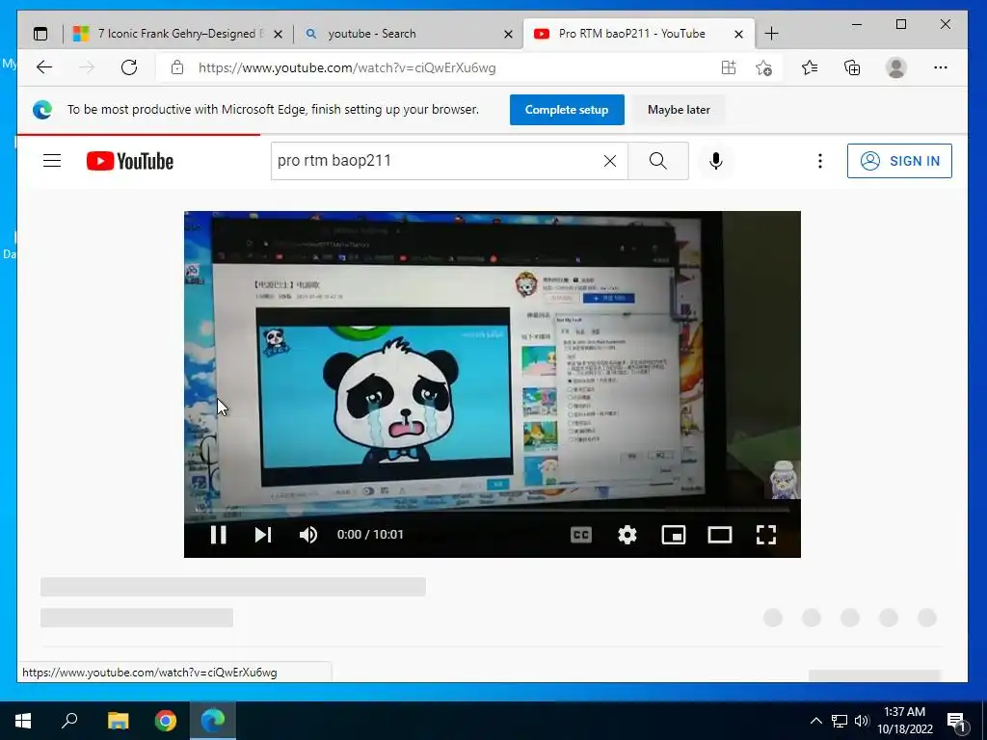987x740 pixels.
Task: Open network status tray icon
Action: pos(840,721)
